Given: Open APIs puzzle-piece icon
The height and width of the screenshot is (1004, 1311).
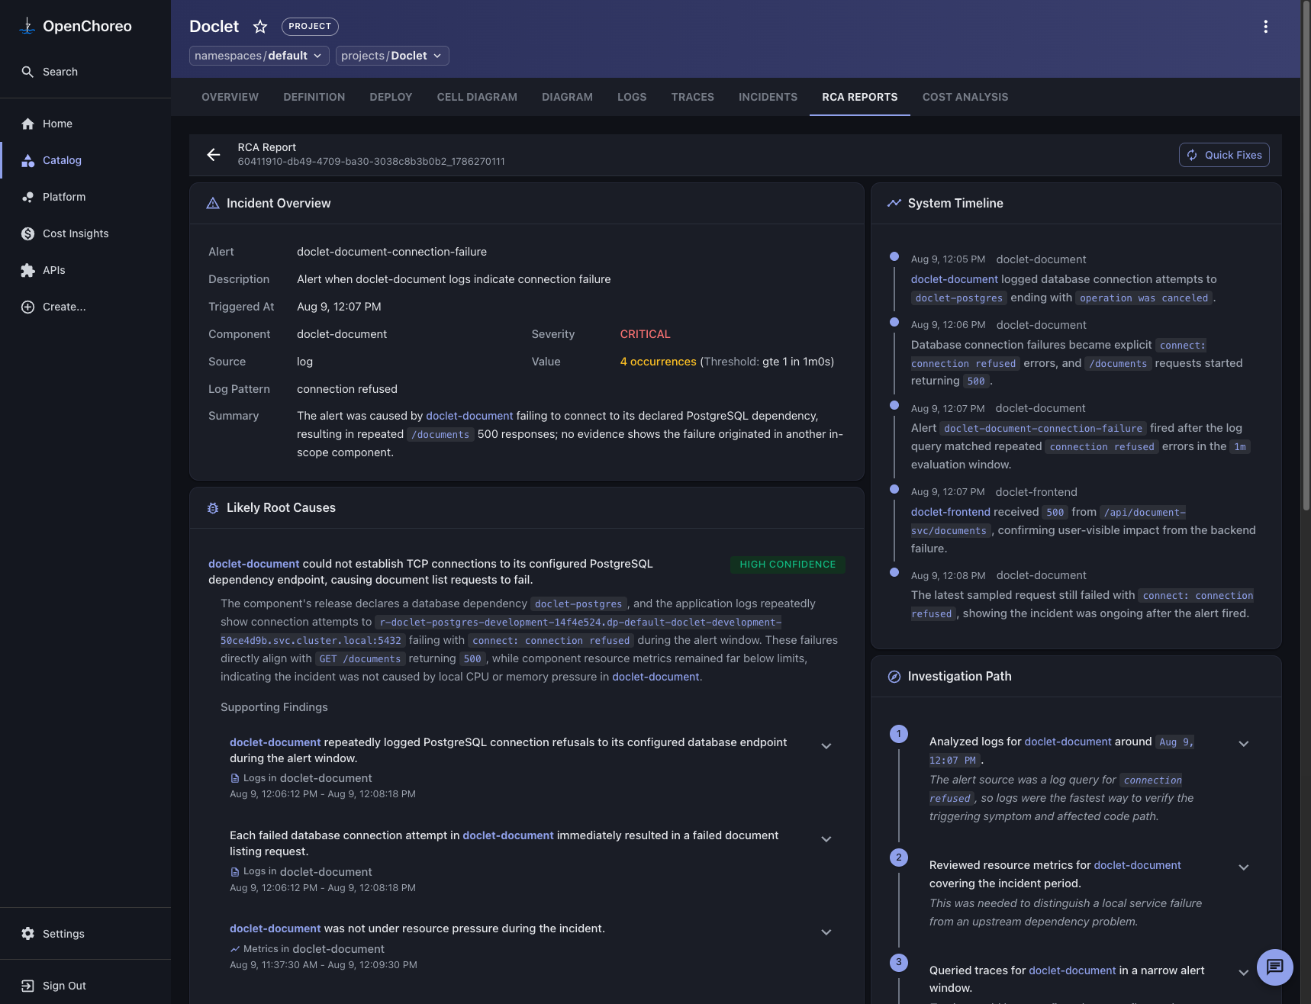Looking at the screenshot, I should coord(27,270).
